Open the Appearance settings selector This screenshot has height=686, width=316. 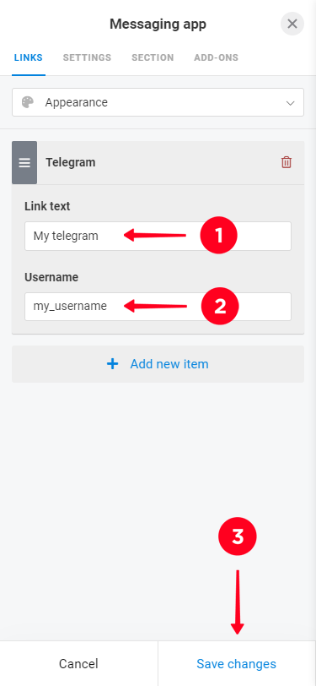158,102
